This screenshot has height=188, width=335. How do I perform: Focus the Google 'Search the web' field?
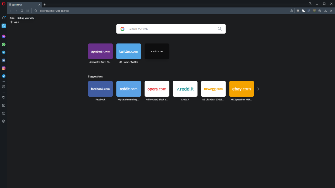pyautogui.click(x=172, y=29)
